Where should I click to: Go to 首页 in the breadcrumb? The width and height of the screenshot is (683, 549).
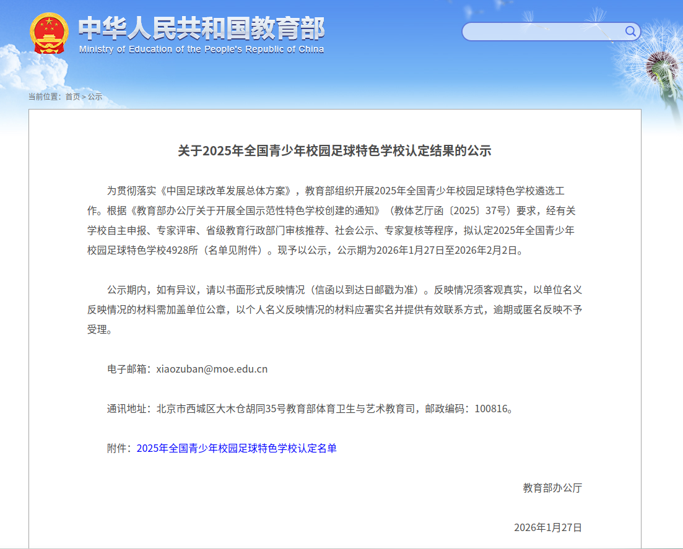pos(72,97)
